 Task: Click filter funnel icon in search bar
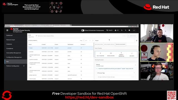click(36, 36)
